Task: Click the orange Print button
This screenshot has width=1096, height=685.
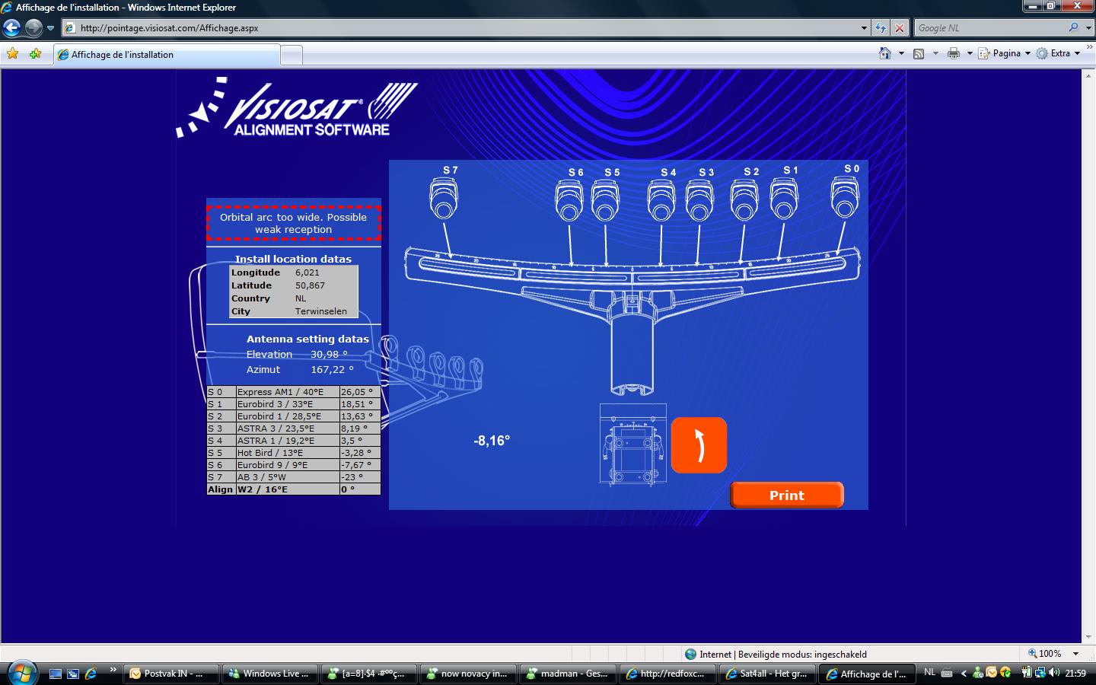Action: 787,495
